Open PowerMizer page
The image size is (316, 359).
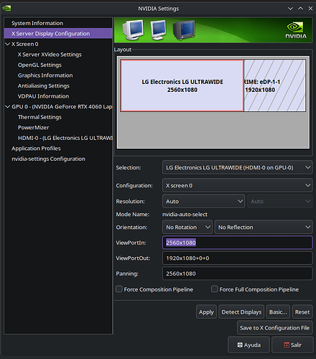point(34,128)
